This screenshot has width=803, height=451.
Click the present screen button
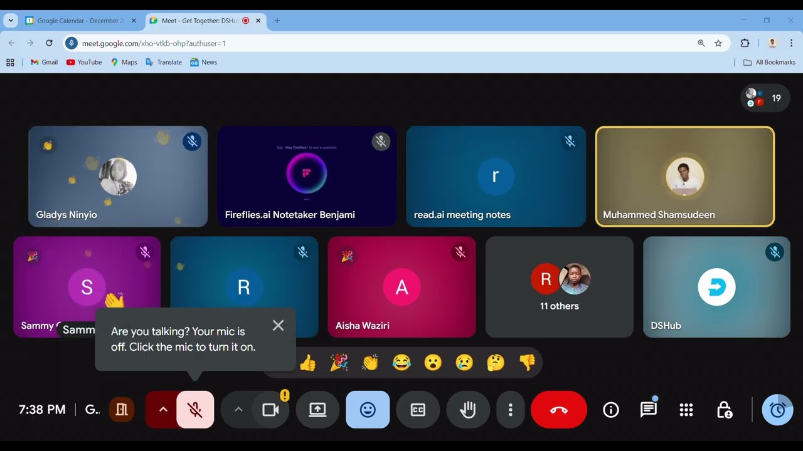(x=317, y=410)
